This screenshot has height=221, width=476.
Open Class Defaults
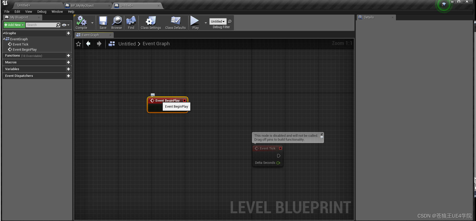(176, 23)
